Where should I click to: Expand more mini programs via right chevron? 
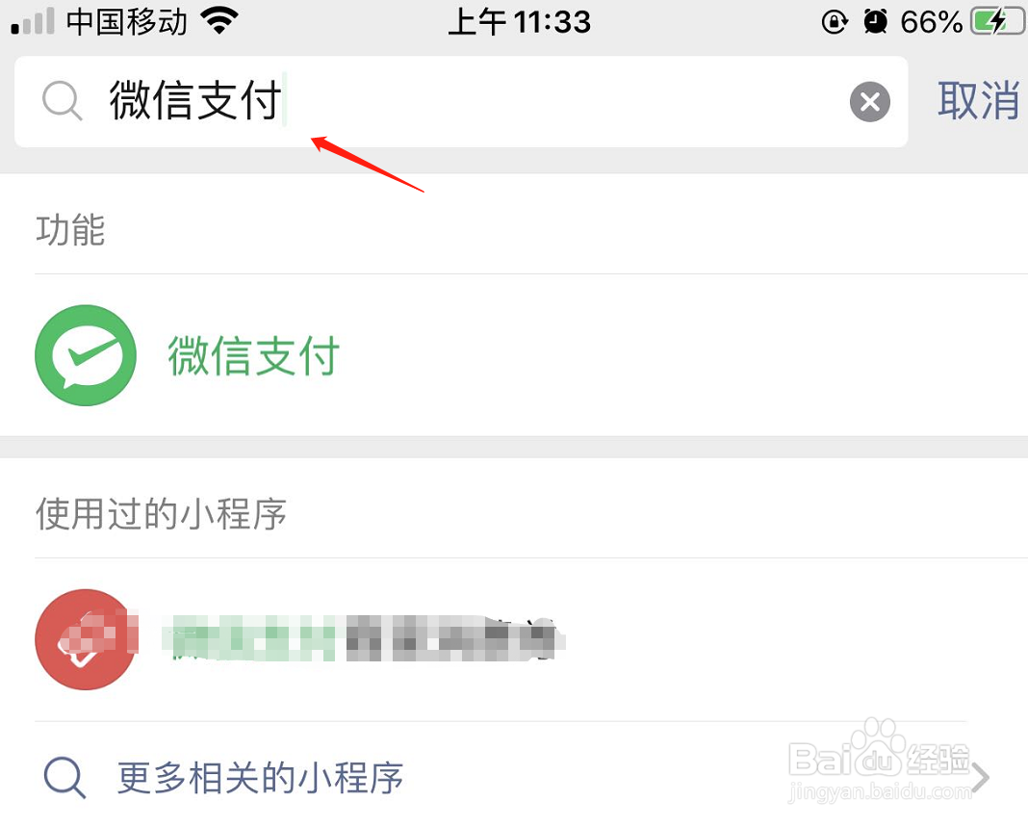pyautogui.click(x=981, y=778)
